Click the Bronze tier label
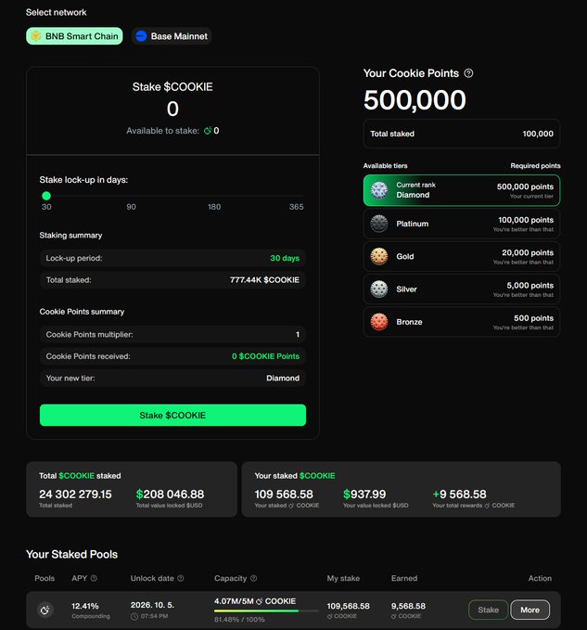This screenshot has height=630, width=587. click(x=409, y=322)
